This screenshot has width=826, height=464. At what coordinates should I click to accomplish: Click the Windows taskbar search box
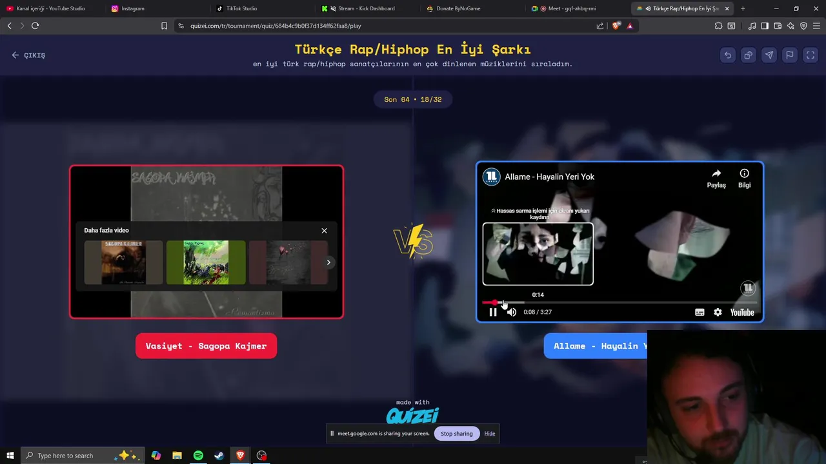(83, 456)
